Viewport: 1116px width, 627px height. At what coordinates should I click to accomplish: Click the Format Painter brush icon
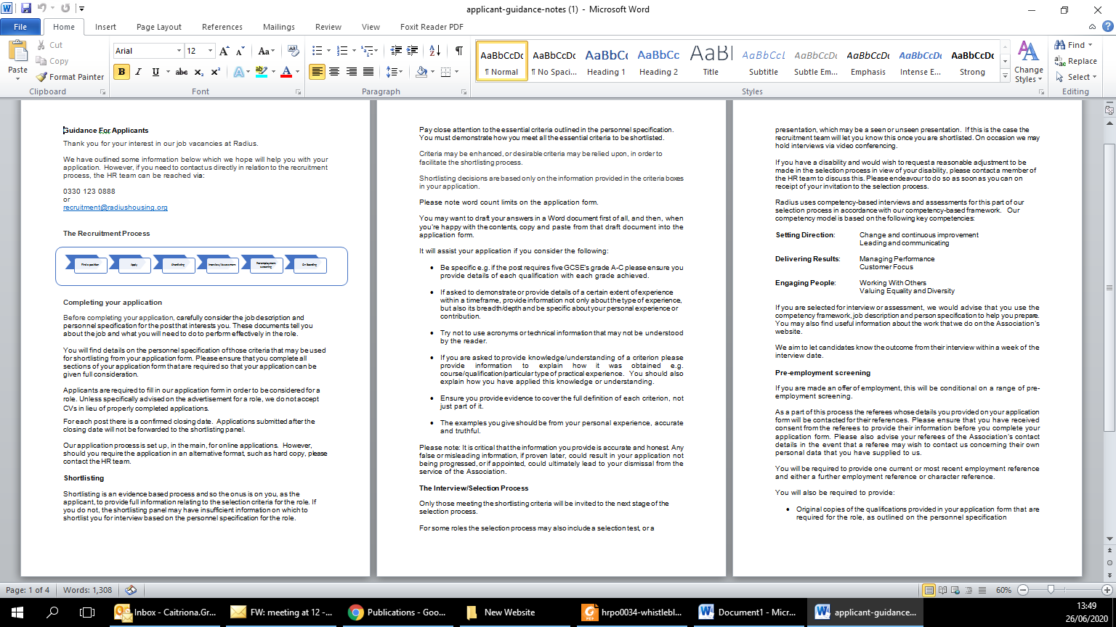[41, 77]
